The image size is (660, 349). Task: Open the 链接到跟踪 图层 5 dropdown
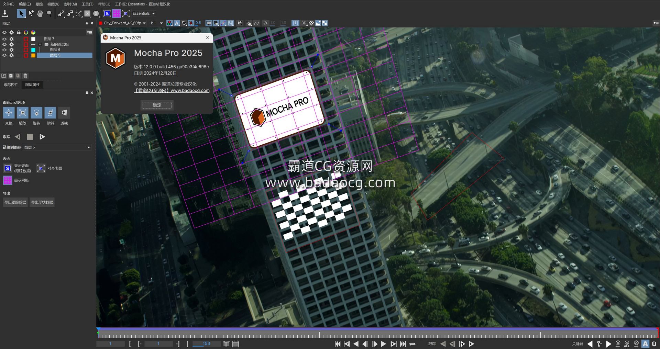57,147
